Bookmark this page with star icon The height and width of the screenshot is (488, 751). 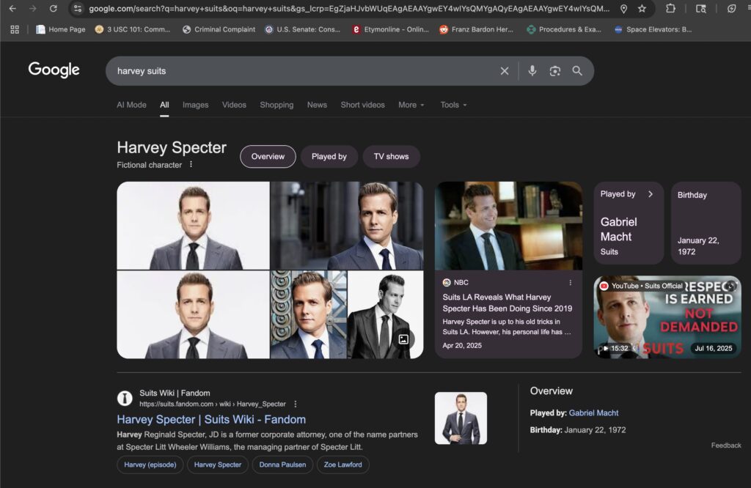click(642, 9)
